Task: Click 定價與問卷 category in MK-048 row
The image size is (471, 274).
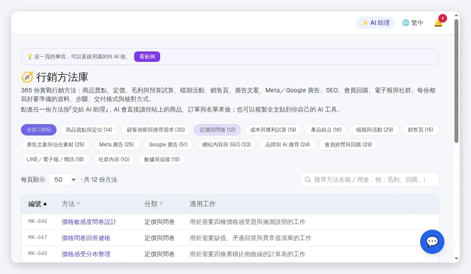Action: 159,254
